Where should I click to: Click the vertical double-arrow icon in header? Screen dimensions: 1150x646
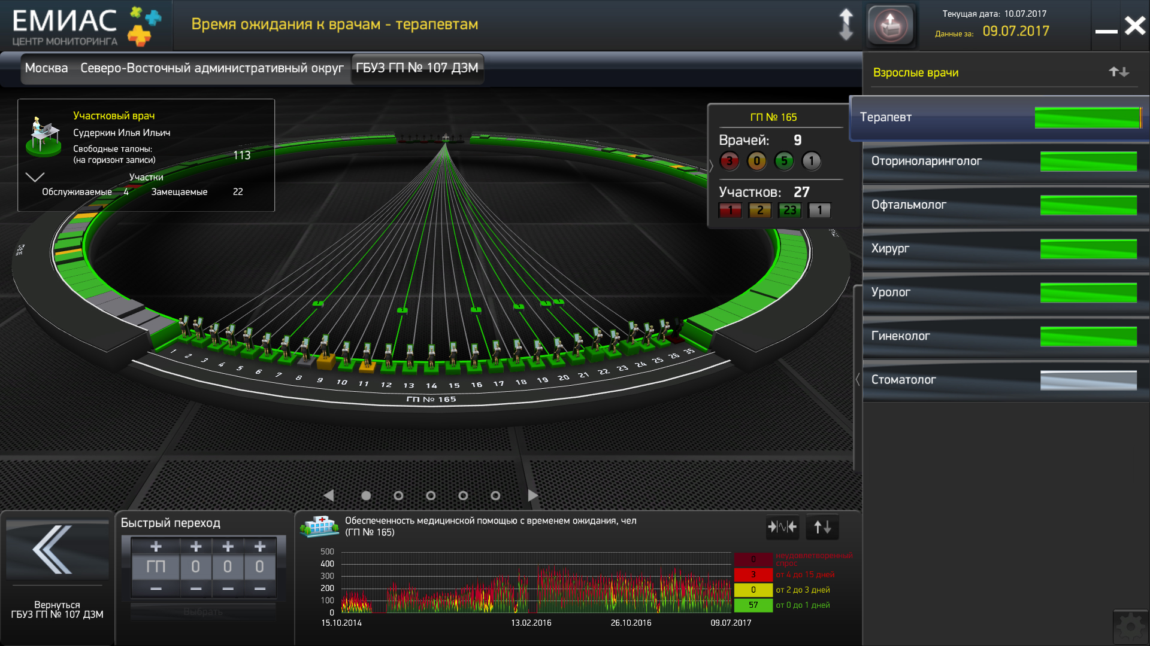[846, 25]
